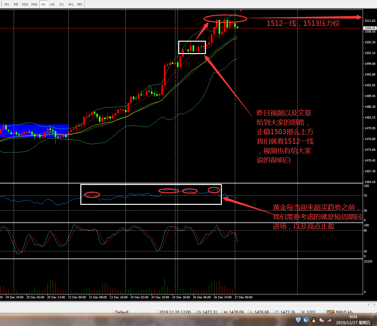Image resolution: width=377 pixels, height=326 pixels.
Task: Click the O: 1477.31 open price field
Action: point(207,312)
